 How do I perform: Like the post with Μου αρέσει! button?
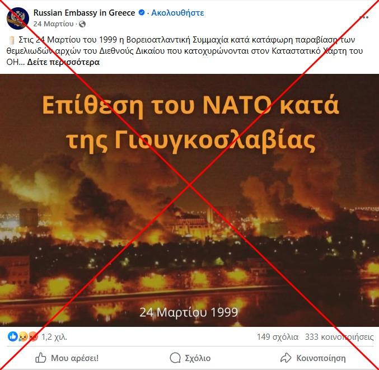point(67,358)
